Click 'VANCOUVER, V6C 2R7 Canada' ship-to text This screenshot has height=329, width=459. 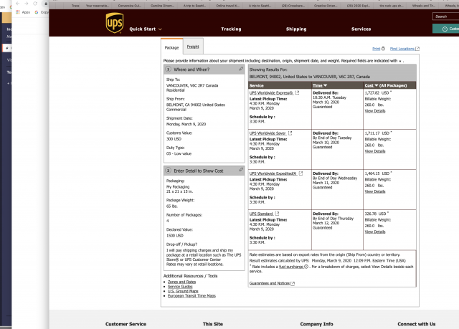coord(192,85)
